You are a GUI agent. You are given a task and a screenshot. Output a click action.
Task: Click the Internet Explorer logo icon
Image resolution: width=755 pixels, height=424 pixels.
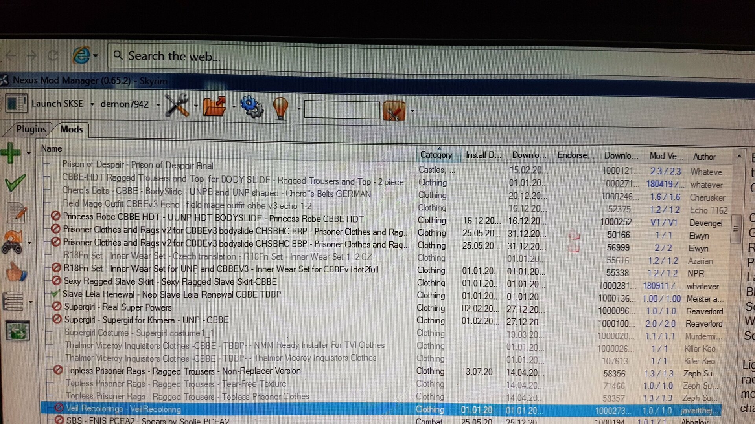pyautogui.click(x=81, y=55)
